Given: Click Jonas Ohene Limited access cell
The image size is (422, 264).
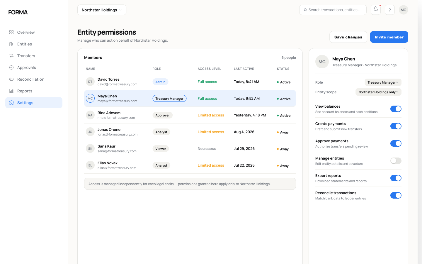Looking at the screenshot, I should 211,132.
